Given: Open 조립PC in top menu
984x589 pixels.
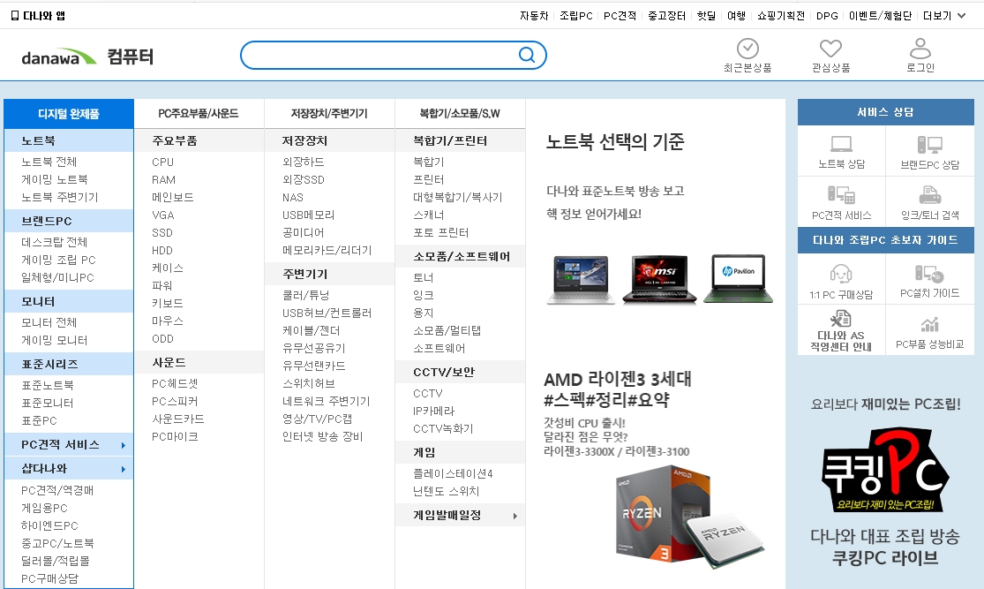Looking at the screenshot, I should tap(576, 16).
